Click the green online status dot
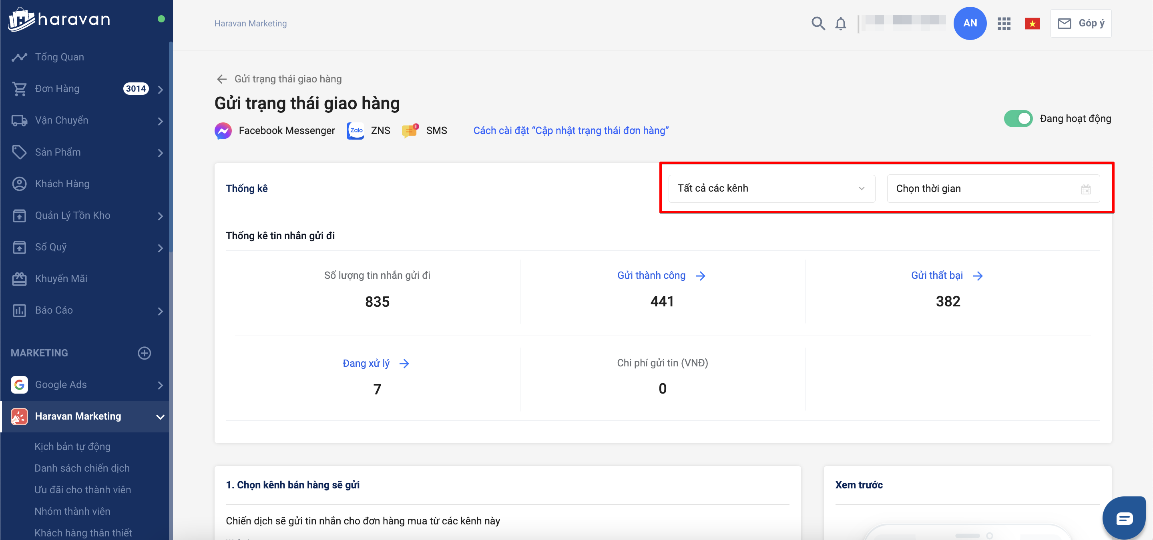Image resolution: width=1153 pixels, height=540 pixels. pos(161,19)
